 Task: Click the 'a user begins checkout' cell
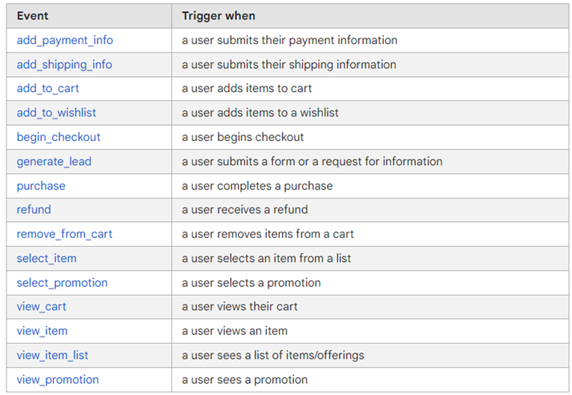(x=243, y=137)
